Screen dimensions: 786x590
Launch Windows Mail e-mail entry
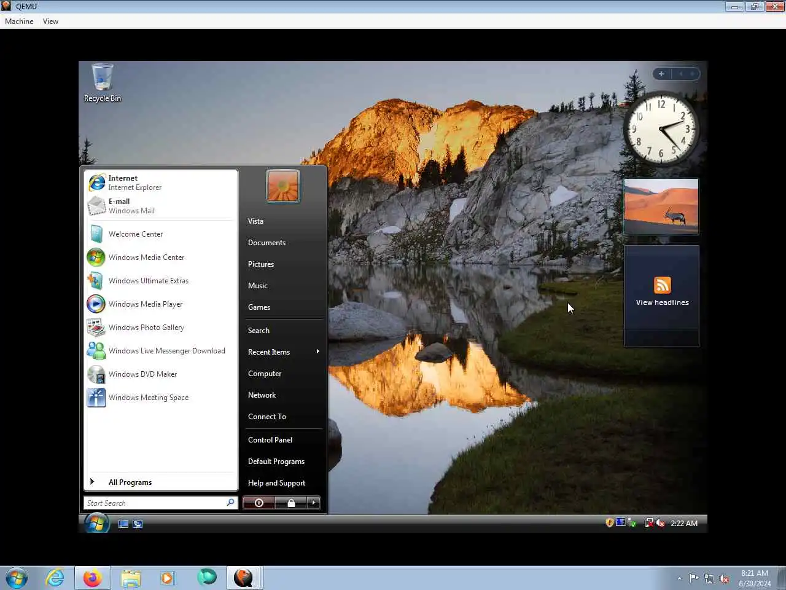point(160,206)
